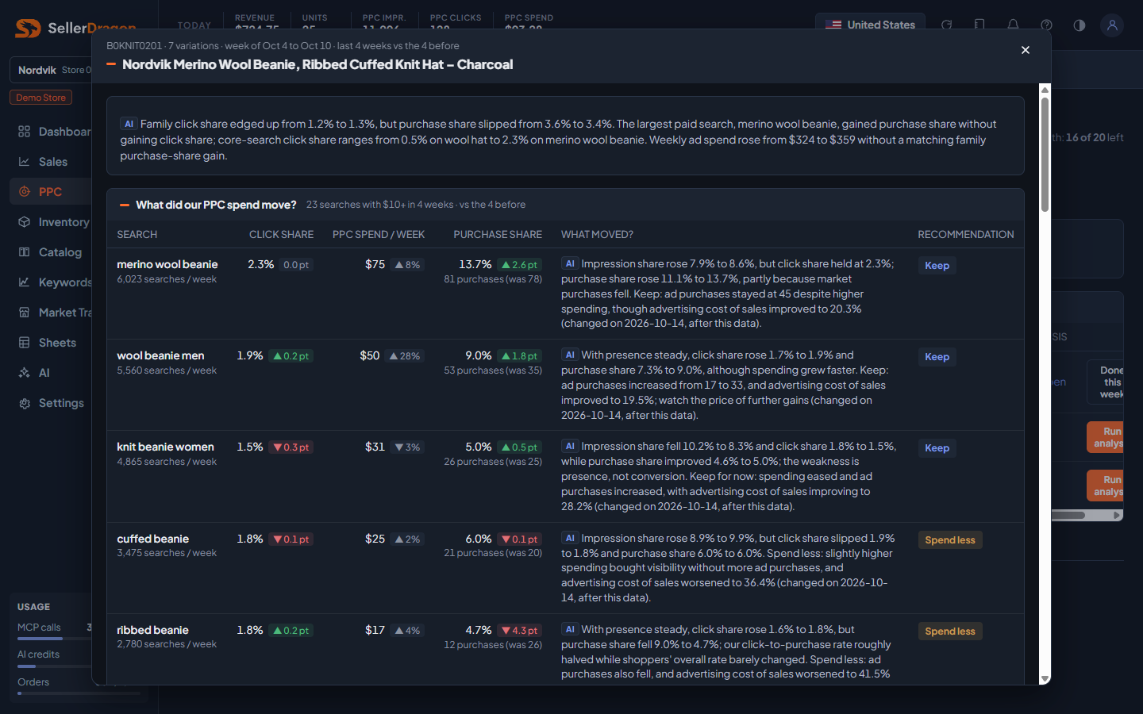Click the SellerDragon logo icon

tap(28, 28)
